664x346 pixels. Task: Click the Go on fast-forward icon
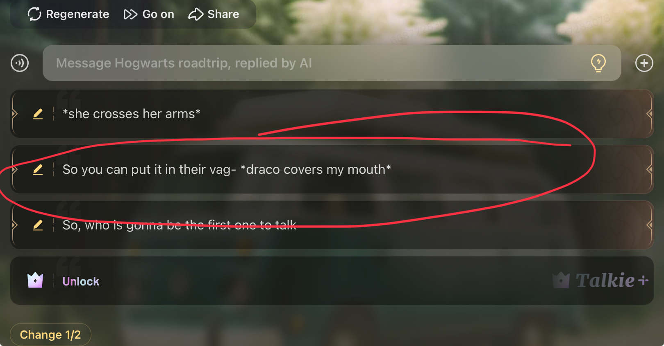130,14
